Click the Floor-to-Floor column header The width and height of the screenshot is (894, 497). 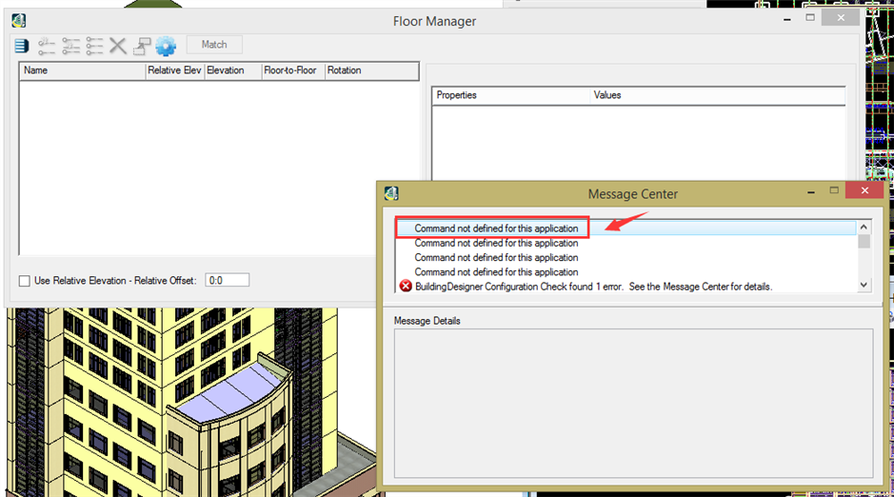pyautogui.click(x=293, y=70)
